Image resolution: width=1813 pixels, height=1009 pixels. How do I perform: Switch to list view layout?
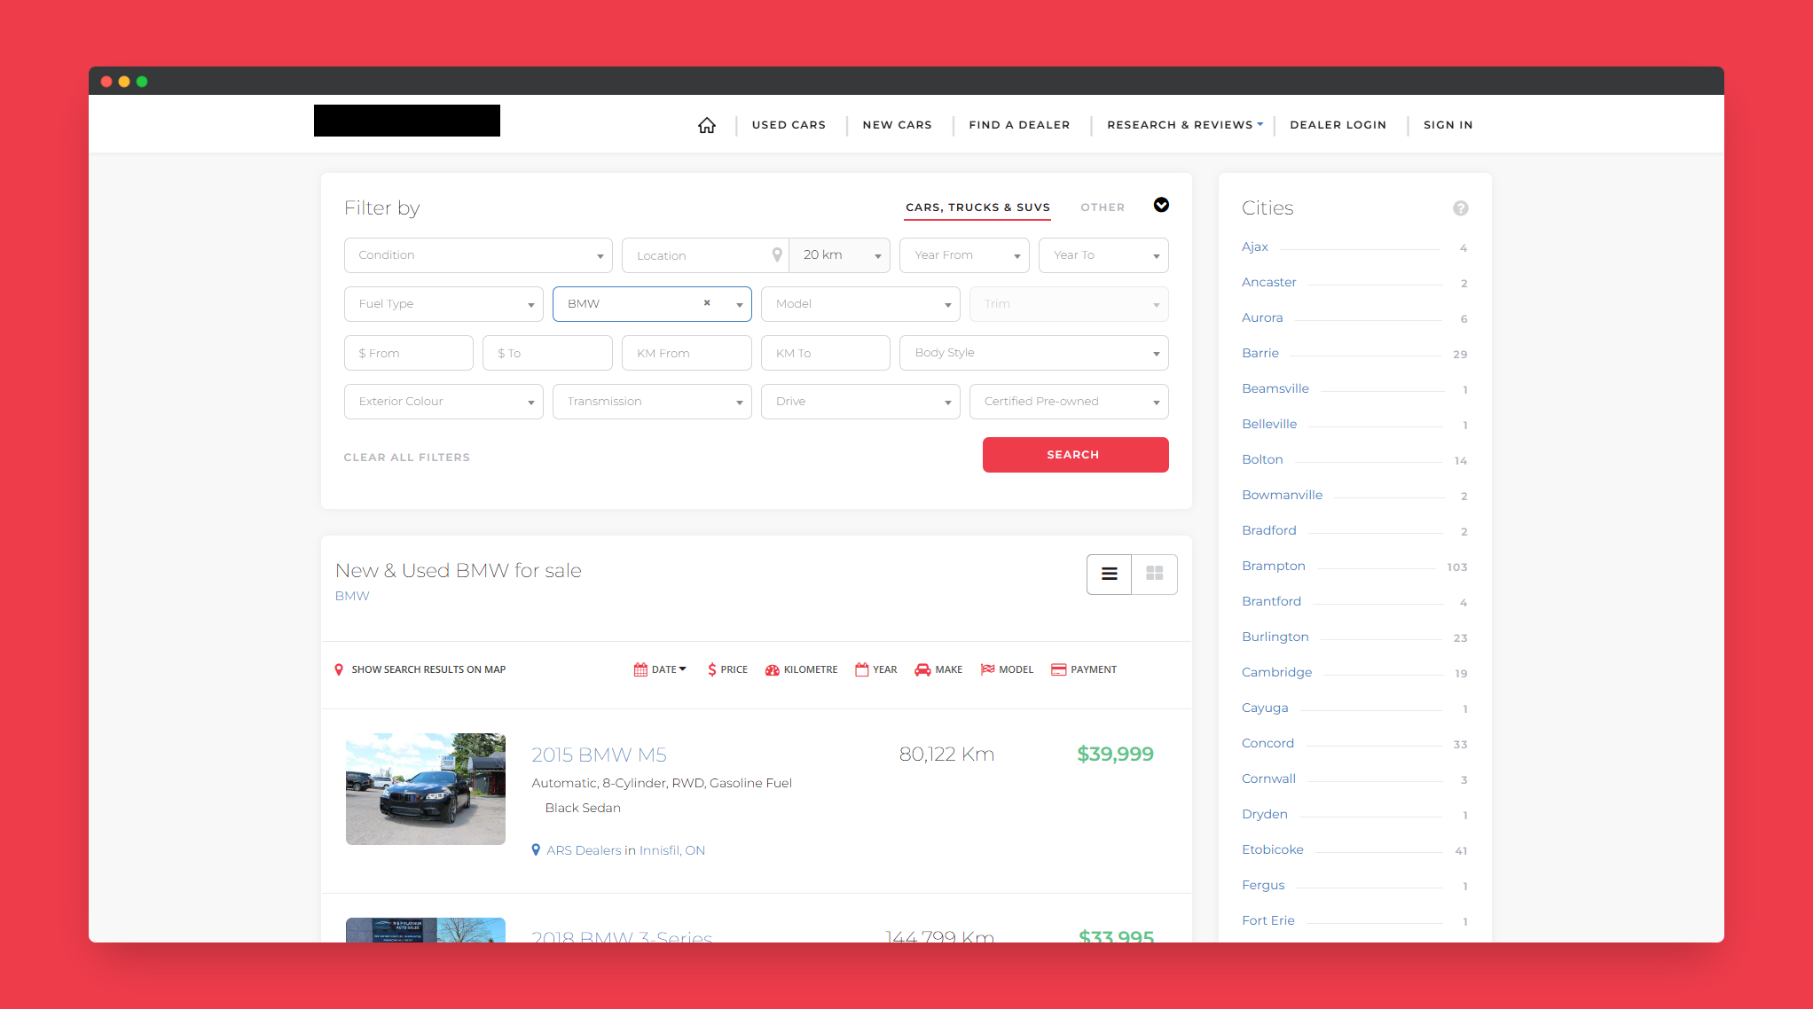[x=1109, y=575]
